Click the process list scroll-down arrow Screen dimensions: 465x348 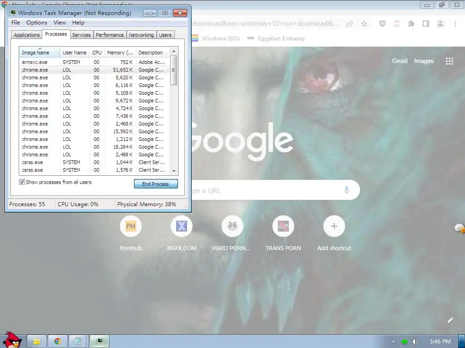174,171
